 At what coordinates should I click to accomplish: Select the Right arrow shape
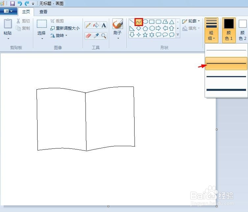[159, 28]
